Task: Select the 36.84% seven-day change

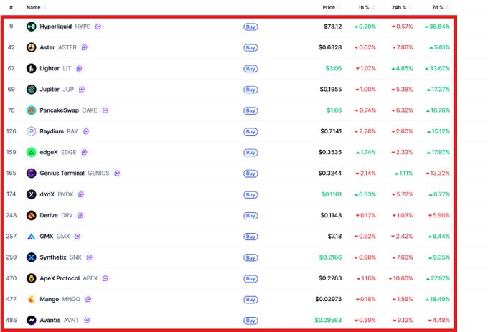Action: [437, 27]
